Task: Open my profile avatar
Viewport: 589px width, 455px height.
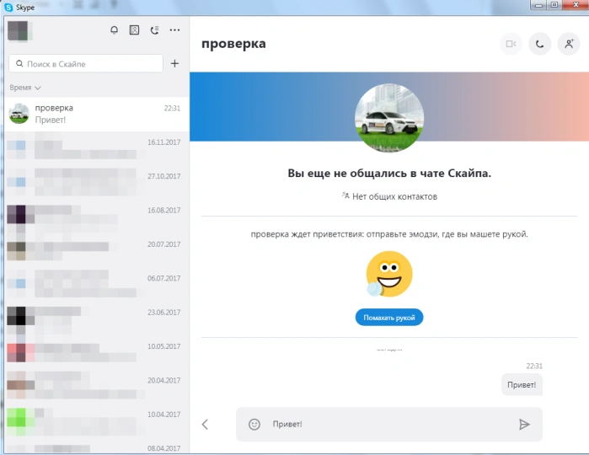Action: pos(18,30)
